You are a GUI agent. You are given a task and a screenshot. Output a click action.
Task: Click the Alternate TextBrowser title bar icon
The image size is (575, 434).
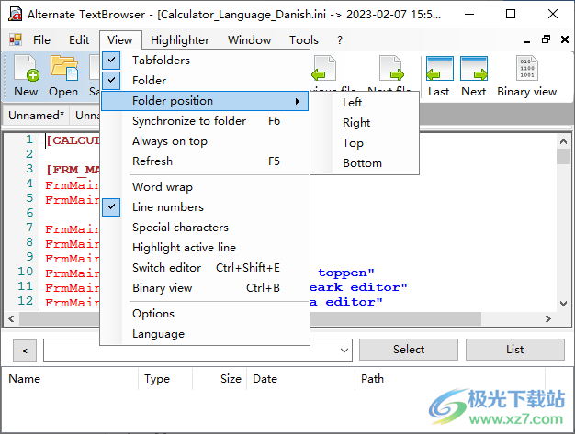tap(15, 15)
